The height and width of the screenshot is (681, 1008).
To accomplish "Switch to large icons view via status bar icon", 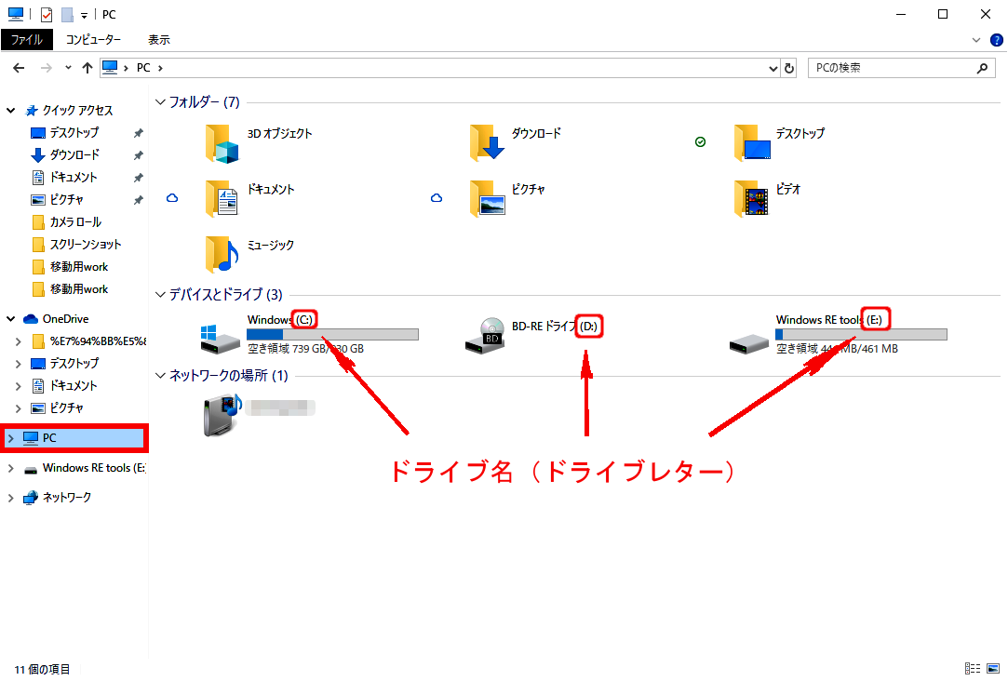I will click(x=993, y=669).
